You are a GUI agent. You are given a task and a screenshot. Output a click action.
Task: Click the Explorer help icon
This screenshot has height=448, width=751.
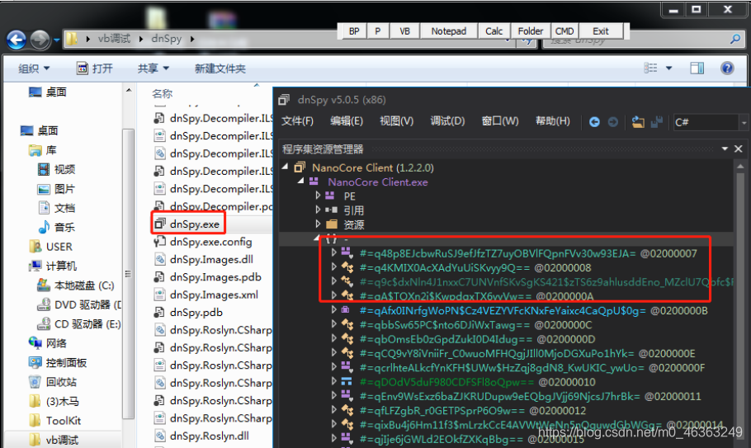pos(727,68)
